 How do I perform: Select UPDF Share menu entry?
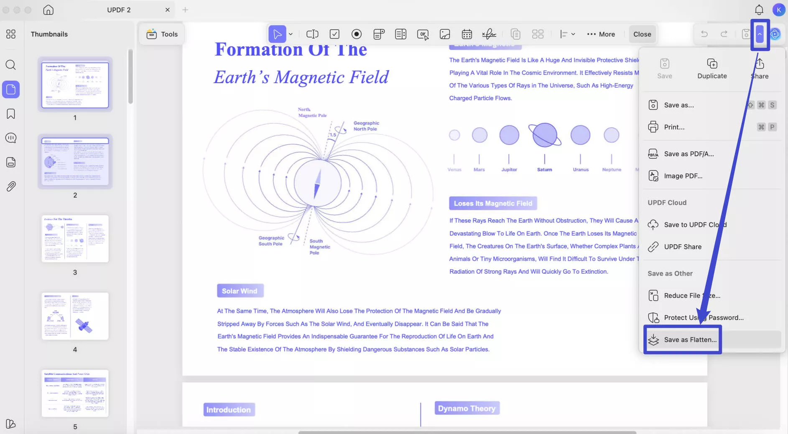[712, 247]
